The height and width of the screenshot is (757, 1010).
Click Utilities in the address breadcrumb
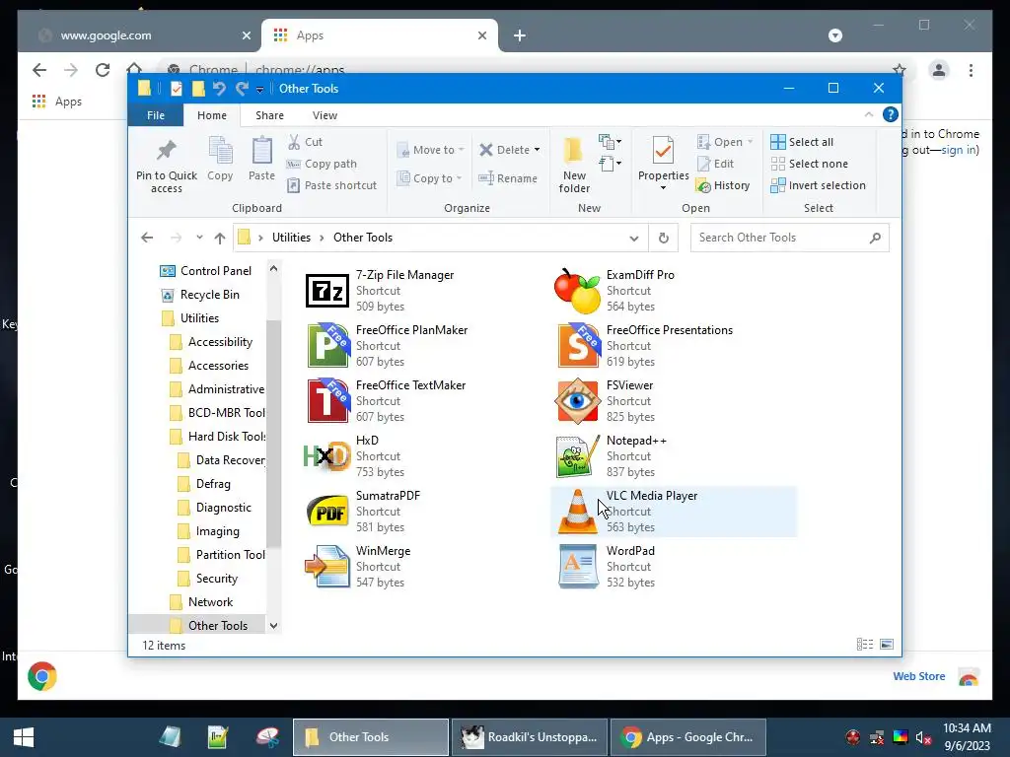pyautogui.click(x=291, y=238)
